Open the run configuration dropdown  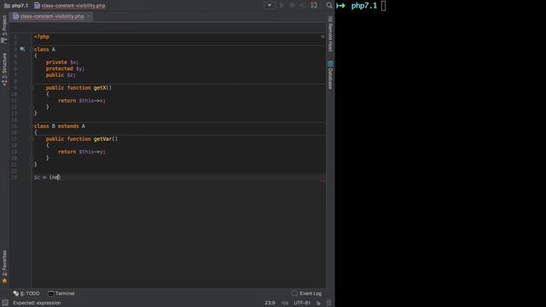(x=270, y=6)
